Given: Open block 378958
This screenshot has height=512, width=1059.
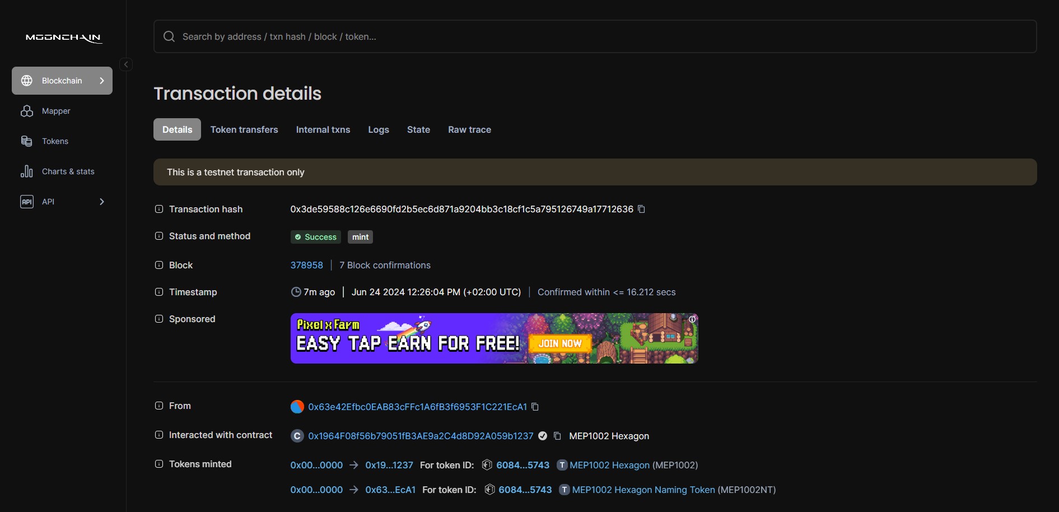Looking at the screenshot, I should [x=306, y=265].
